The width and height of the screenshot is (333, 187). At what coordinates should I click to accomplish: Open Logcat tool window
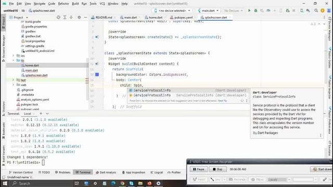coord(157,172)
